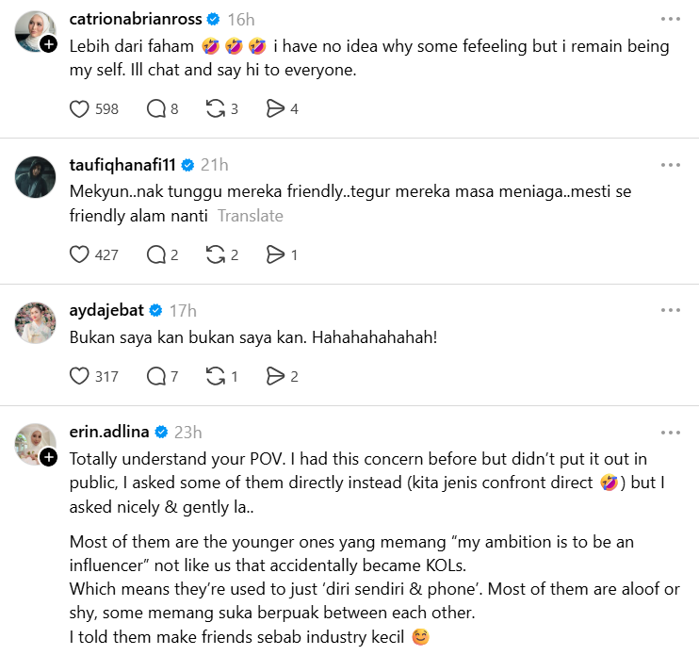Image resolution: width=699 pixels, height=655 pixels.
Task: Open the erin.adlina profile link
Action: coord(110,433)
